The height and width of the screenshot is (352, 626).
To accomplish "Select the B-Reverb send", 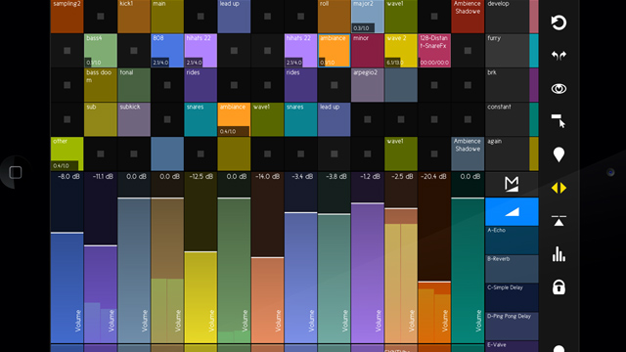I will click(x=512, y=269).
